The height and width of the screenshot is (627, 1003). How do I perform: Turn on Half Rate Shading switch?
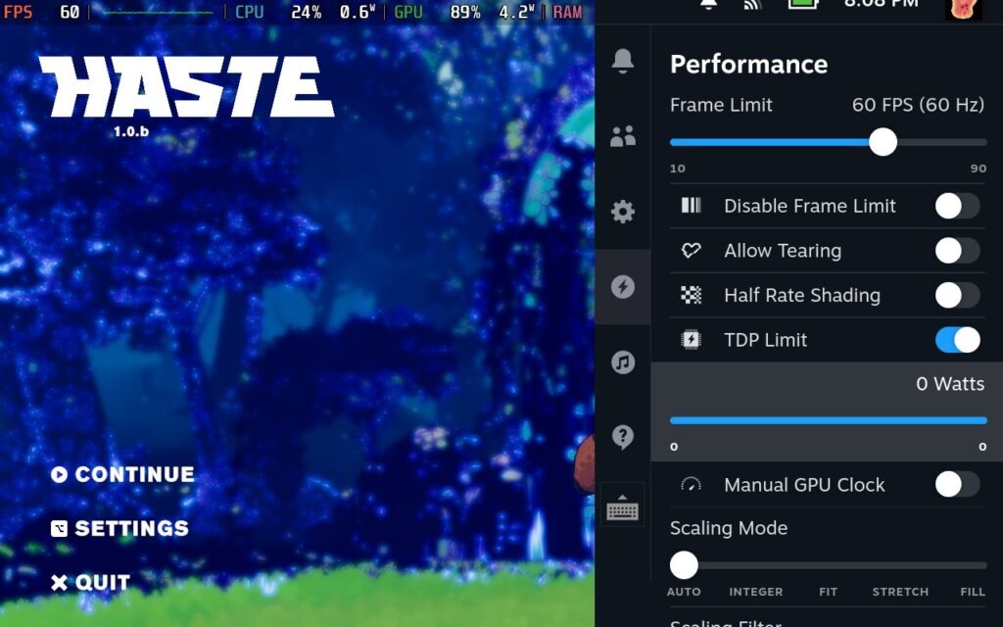[x=957, y=296]
